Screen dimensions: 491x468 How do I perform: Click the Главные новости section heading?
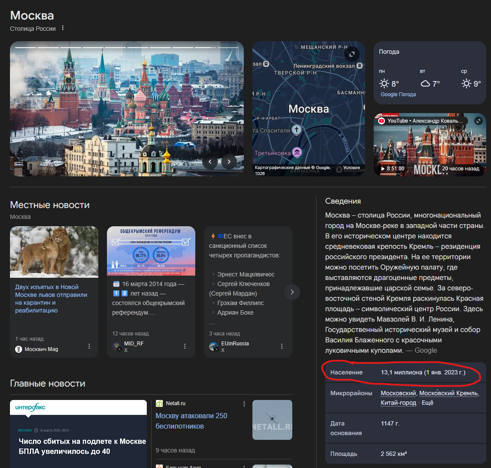point(48,383)
